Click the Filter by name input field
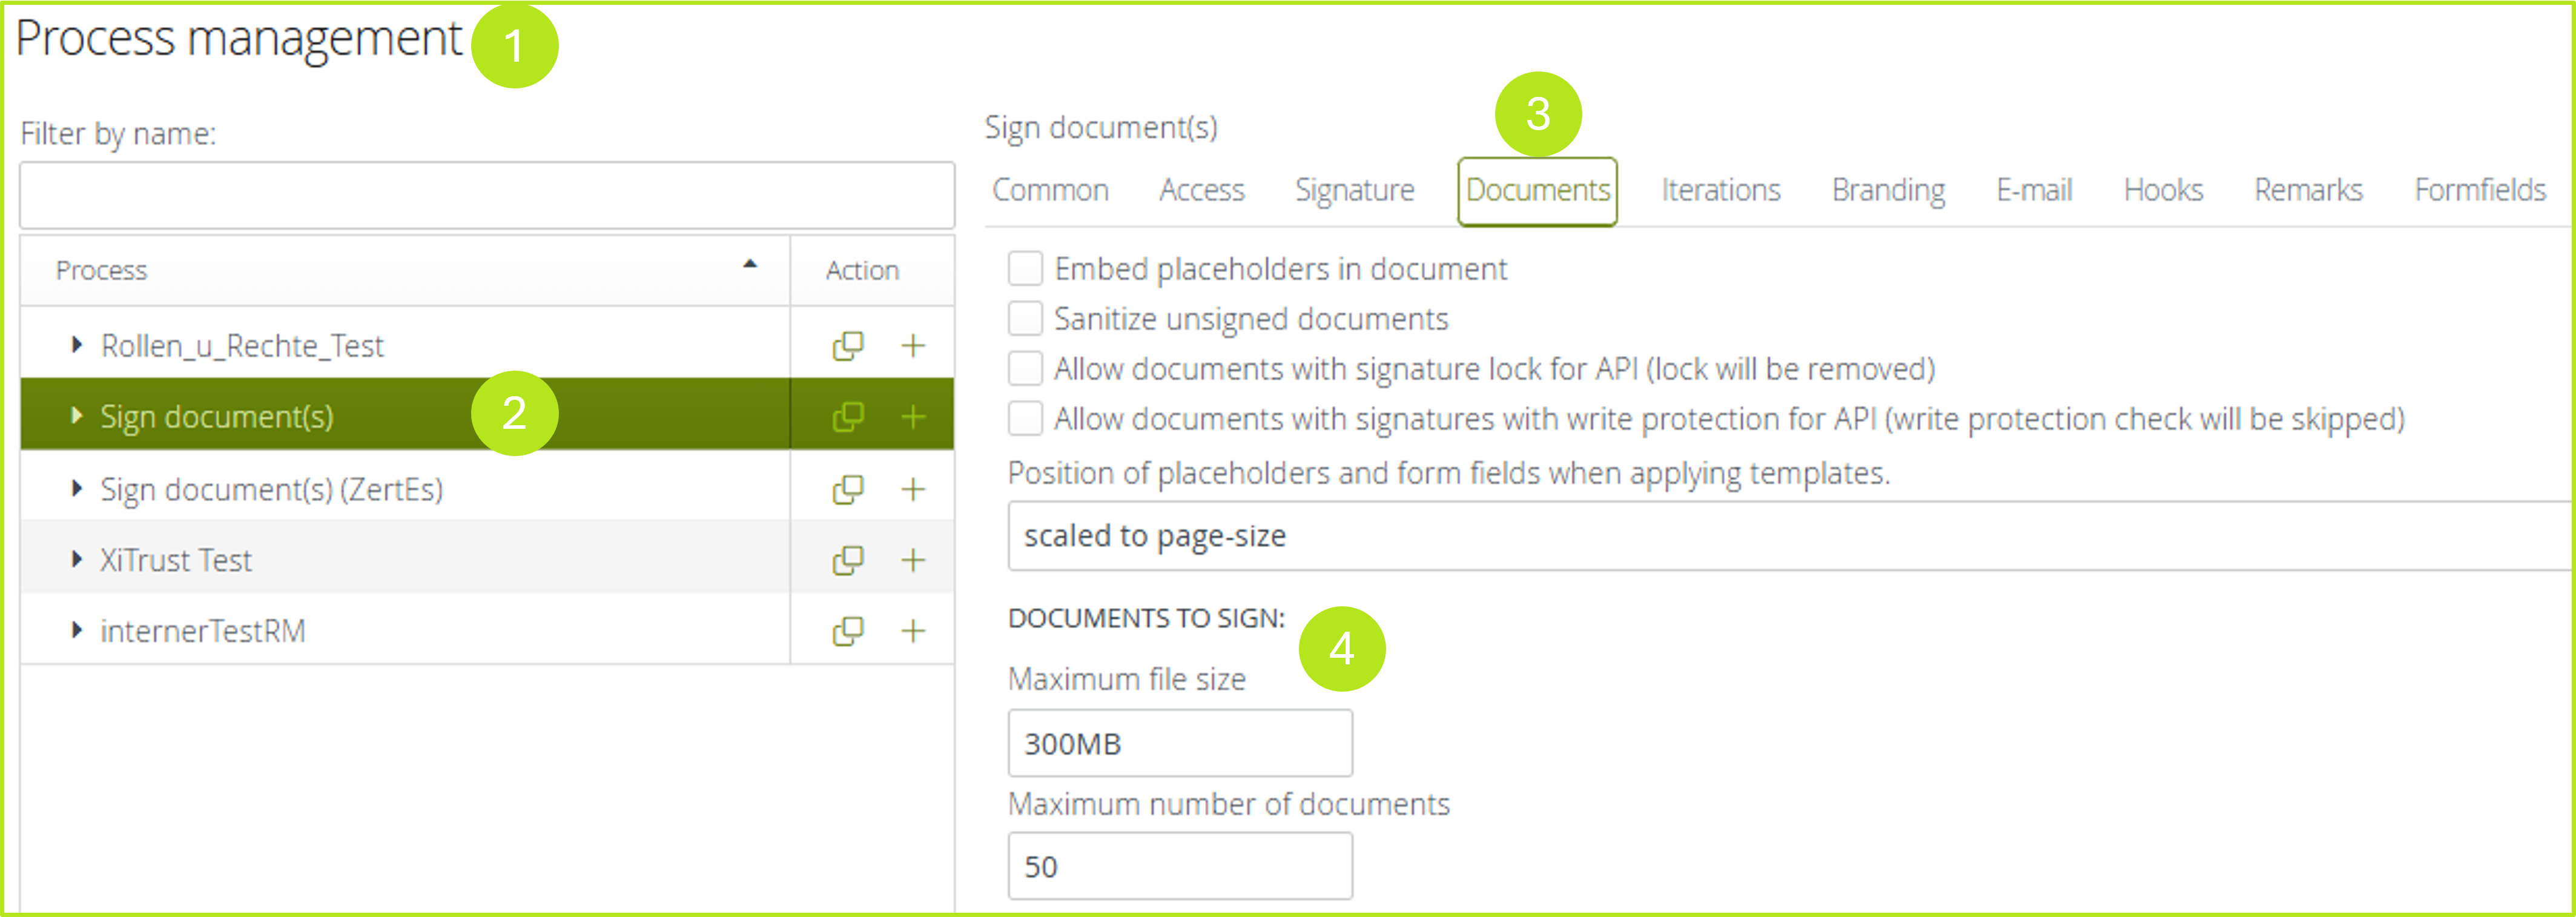The image size is (2576, 917). pos(487,196)
